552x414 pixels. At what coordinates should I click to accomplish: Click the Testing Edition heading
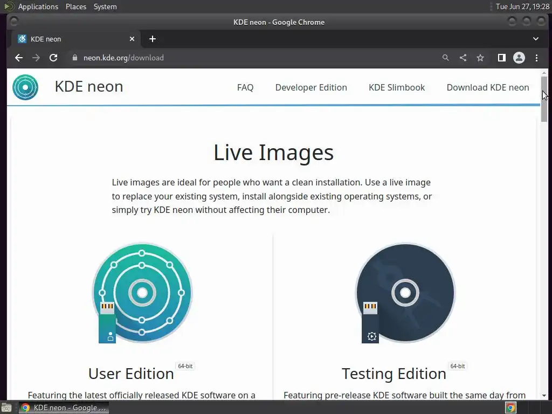click(394, 374)
